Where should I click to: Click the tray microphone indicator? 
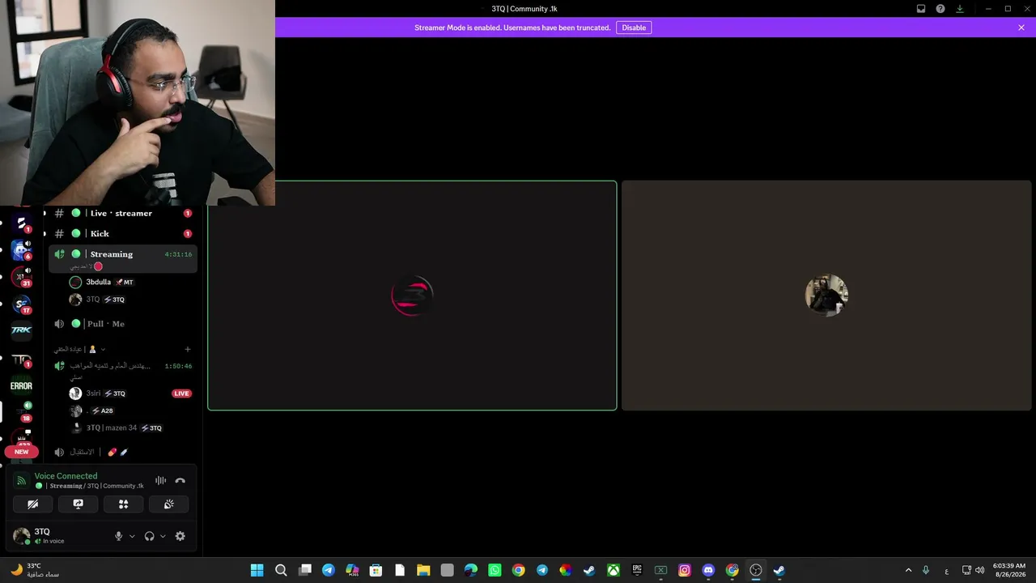[926, 570]
